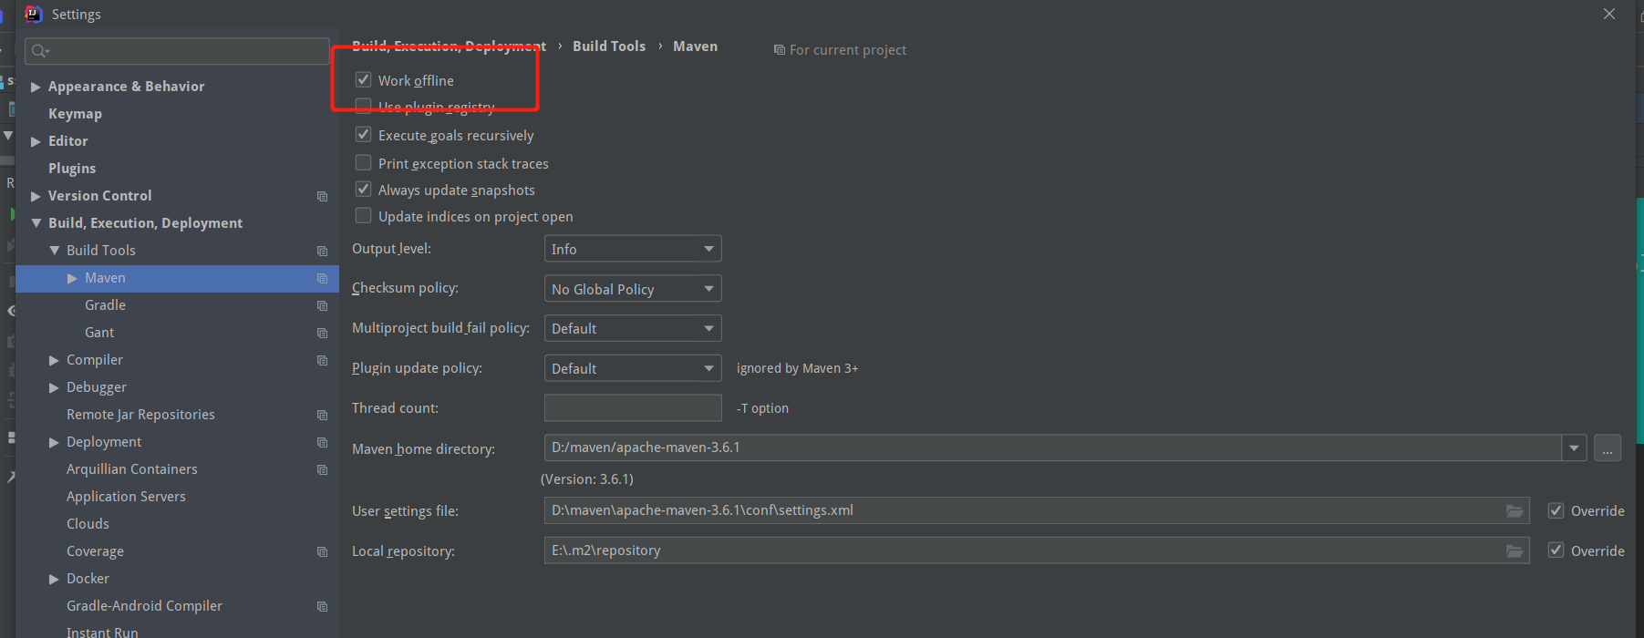Click the project-level icon beside Gradle-Android Compiler
This screenshot has height=638, width=1644.
pos(322,606)
